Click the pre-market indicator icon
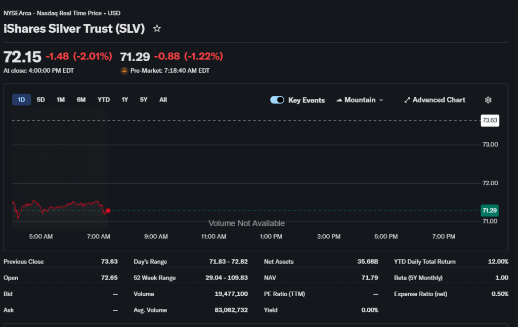 click(124, 71)
